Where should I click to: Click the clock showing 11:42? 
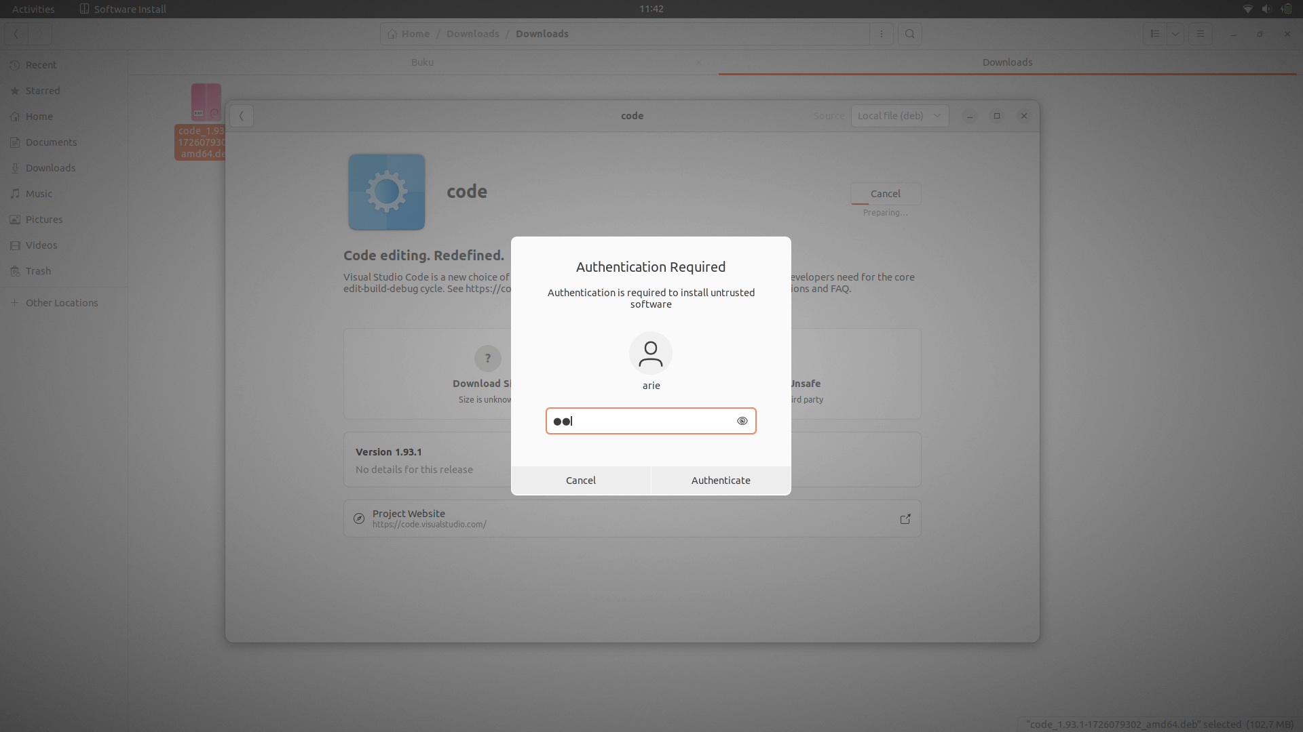(x=651, y=9)
